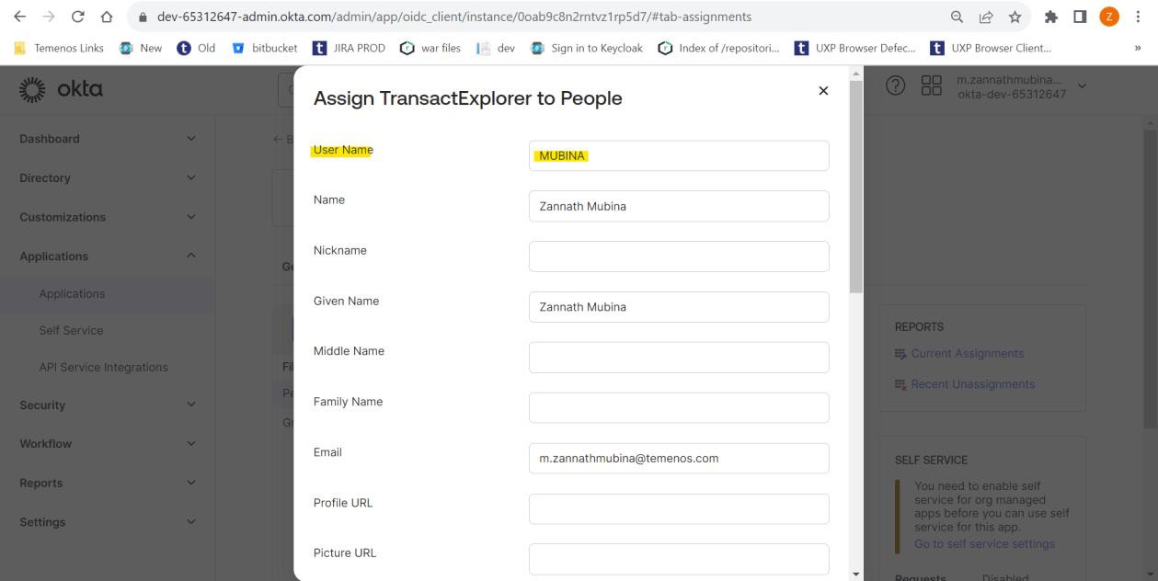Open the Current Assignments report link

click(x=967, y=353)
